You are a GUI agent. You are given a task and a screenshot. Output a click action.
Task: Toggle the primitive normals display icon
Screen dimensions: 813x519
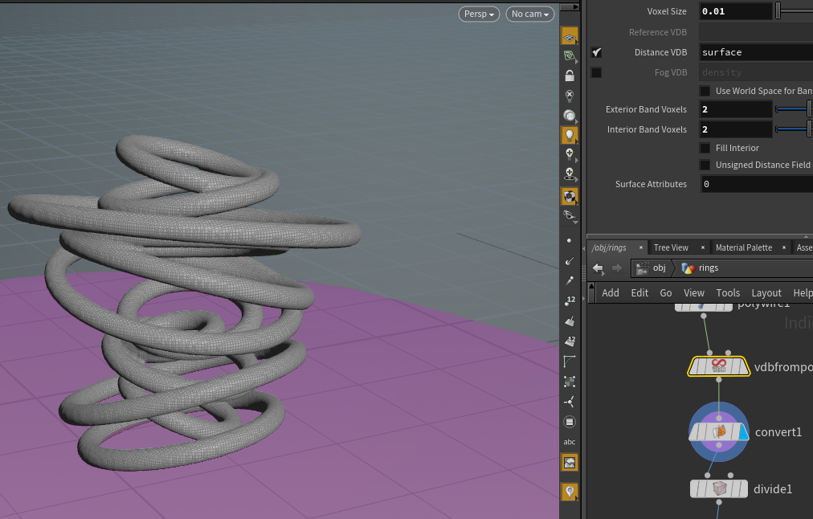pos(570,321)
